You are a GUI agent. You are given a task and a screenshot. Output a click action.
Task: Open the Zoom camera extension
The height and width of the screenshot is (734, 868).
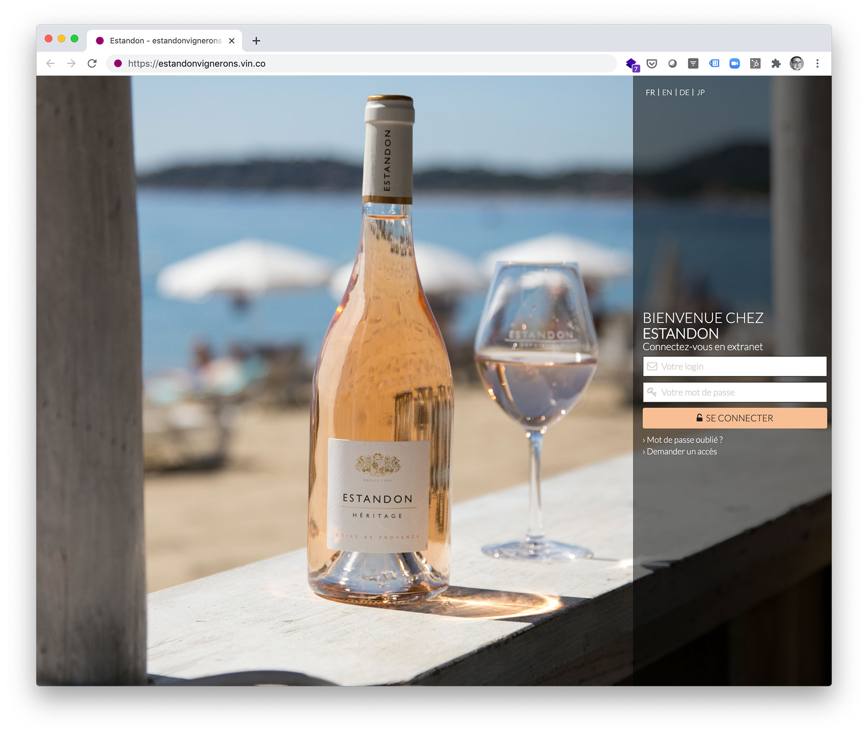tap(734, 64)
